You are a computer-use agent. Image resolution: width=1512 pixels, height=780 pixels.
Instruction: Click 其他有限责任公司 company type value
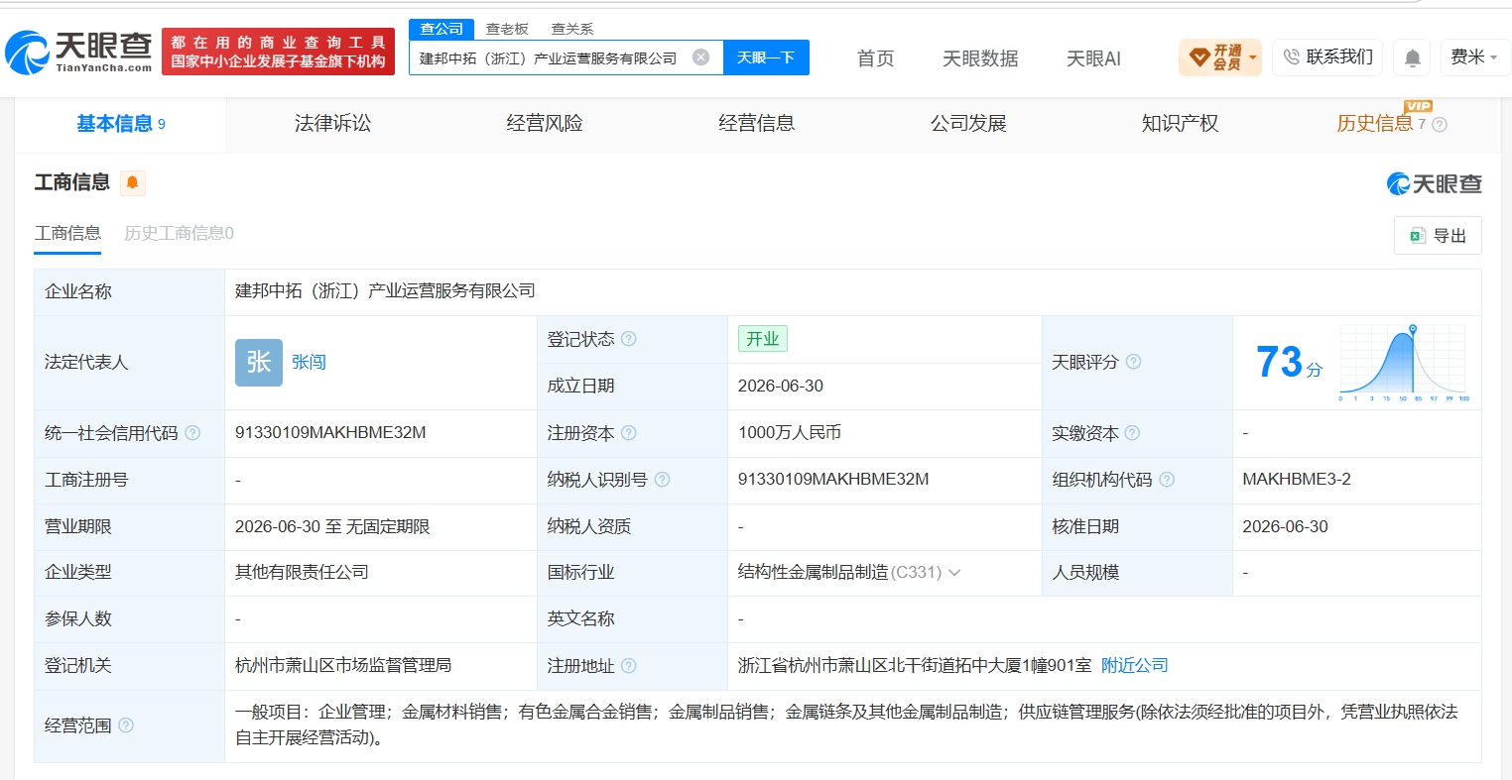tap(302, 573)
